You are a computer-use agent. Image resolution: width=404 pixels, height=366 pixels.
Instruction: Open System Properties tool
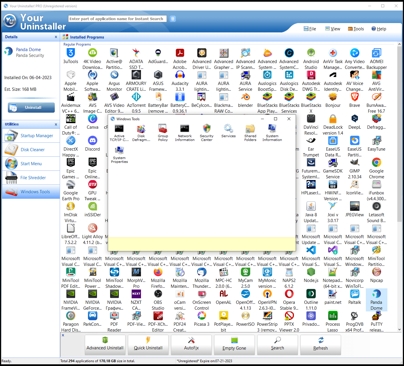[119, 155]
